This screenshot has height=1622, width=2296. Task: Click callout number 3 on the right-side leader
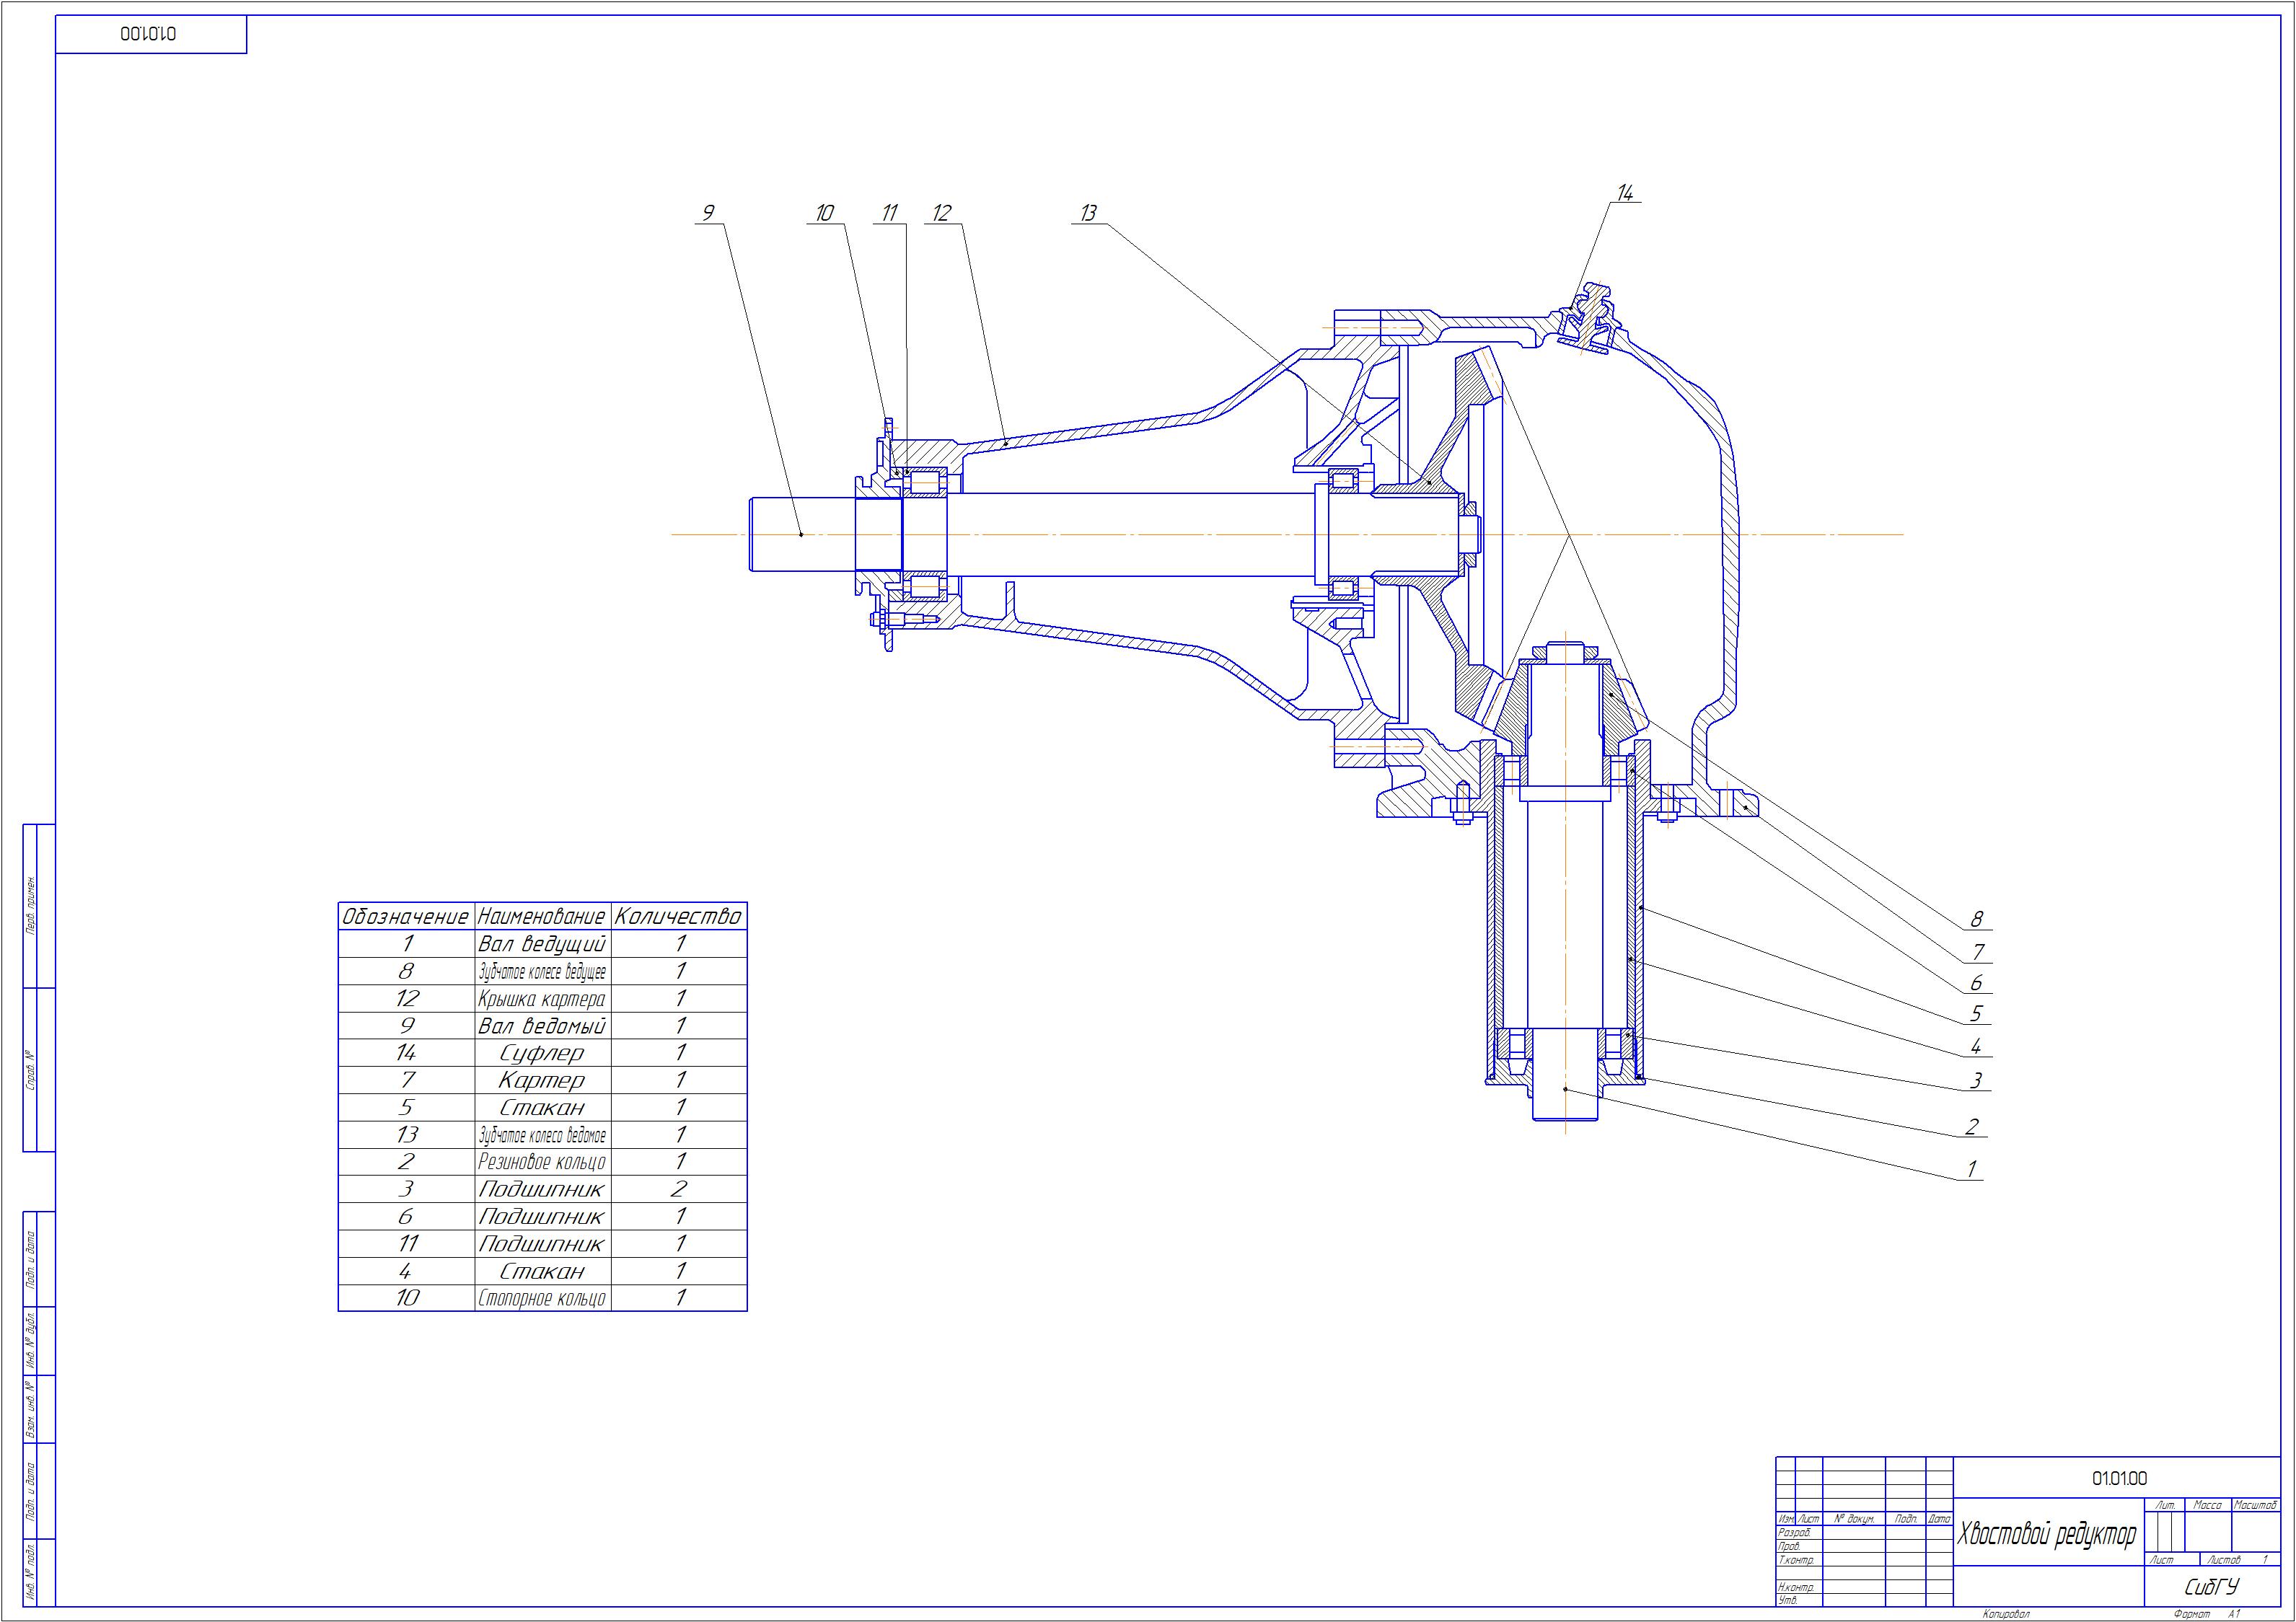pyautogui.click(x=1976, y=1080)
